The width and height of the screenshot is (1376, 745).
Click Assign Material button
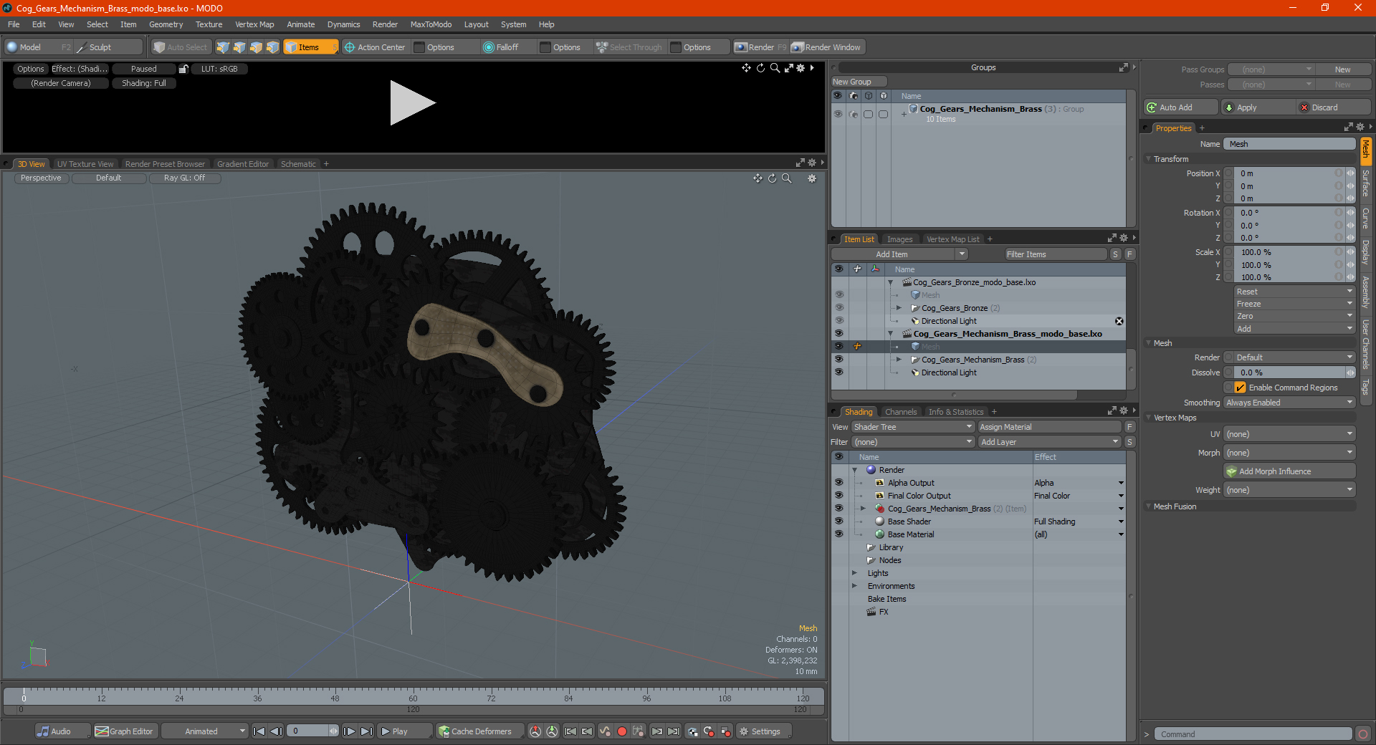[x=1049, y=427]
